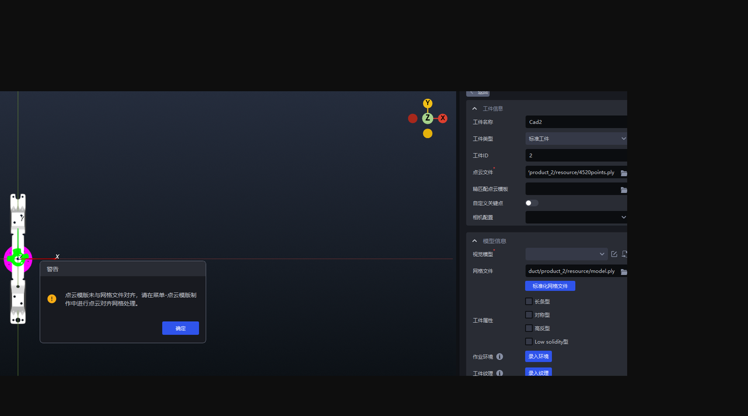Click 确定 in the warning dialog
This screenshot has width=748, height=416.
(x=181, y=328)
